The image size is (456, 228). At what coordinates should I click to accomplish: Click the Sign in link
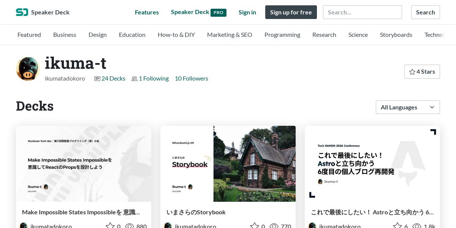247,12
